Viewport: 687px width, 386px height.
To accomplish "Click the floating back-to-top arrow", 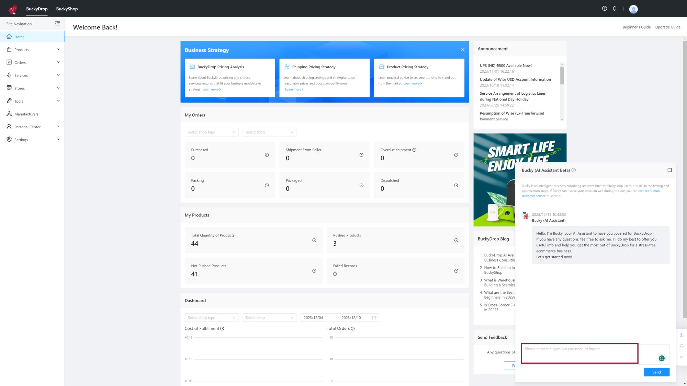I will click(682, 357).
